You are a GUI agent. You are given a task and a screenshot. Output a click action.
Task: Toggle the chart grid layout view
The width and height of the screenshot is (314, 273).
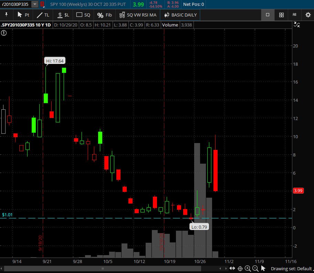pyautogui.click(x=281, y=15)
